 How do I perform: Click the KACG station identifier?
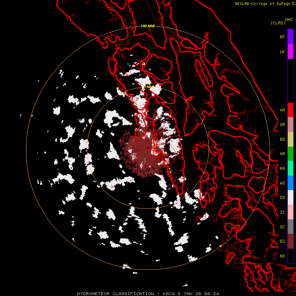pyautogui.click(x=169, y=294)
